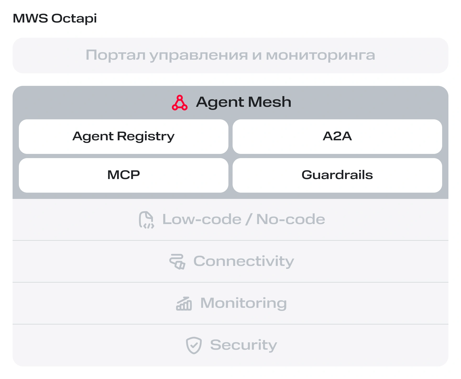
Task: Select the A2A block
Action: coord(337,137)
